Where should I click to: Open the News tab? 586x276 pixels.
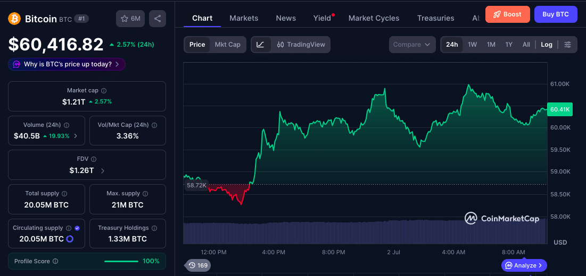coord(286,18)
